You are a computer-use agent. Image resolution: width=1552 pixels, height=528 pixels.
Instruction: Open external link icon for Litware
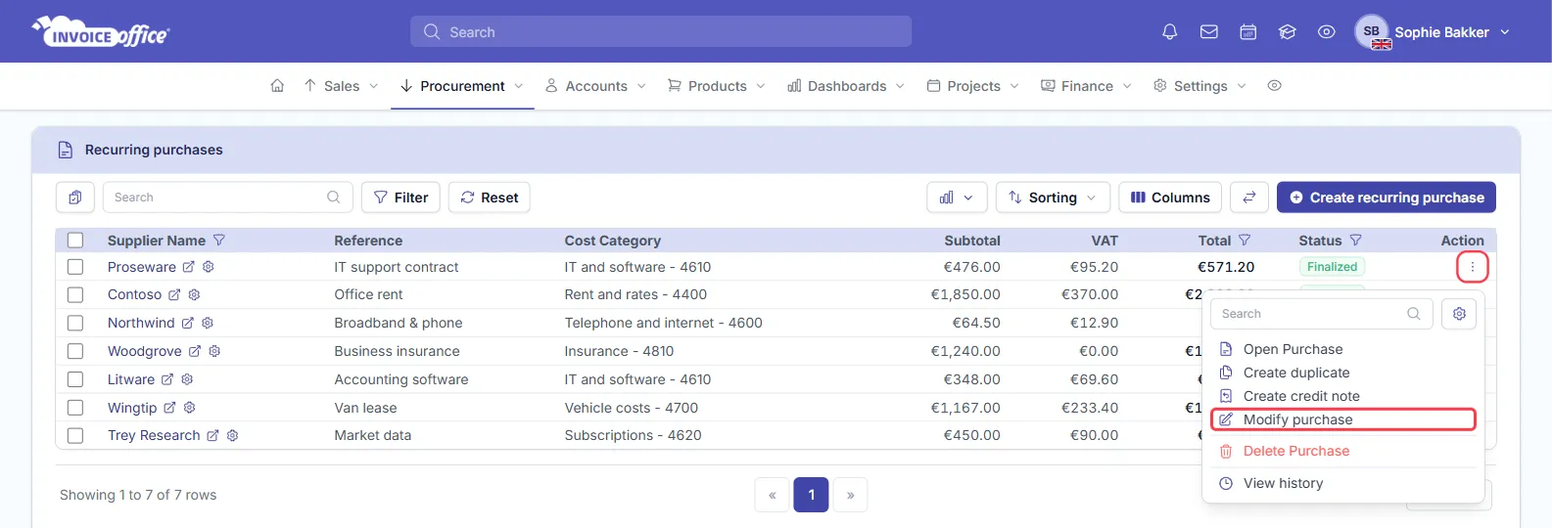(x=167, y=379)
